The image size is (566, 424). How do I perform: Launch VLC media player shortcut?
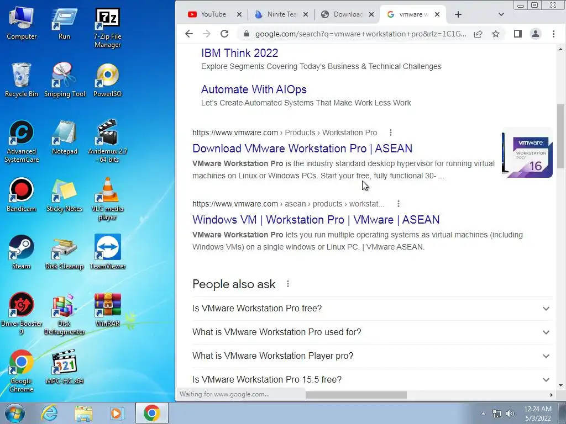(x=107, y=199)
